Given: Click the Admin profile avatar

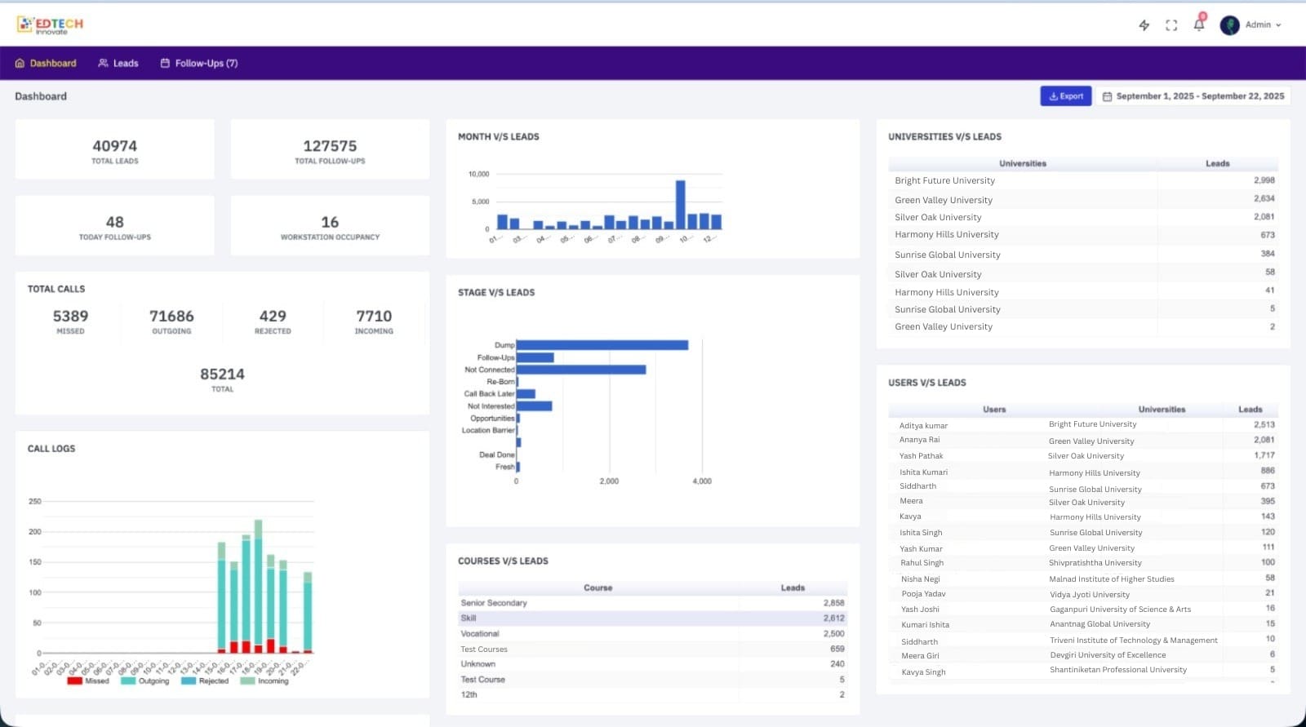Looking at the screenshot, I should (x=1229, y=25).
